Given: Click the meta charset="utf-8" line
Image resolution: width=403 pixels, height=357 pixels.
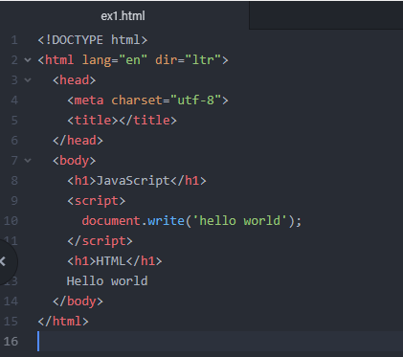Looking at the screenshot, I should 147,100.
